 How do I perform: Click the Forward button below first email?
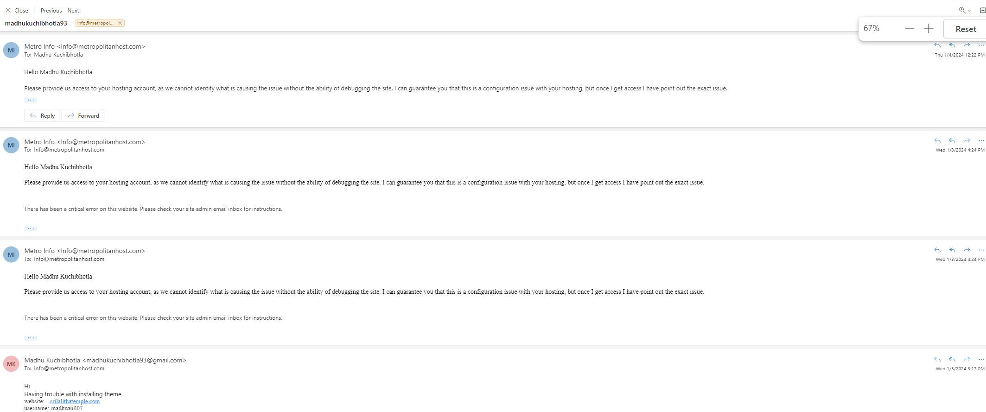(83, 116)
